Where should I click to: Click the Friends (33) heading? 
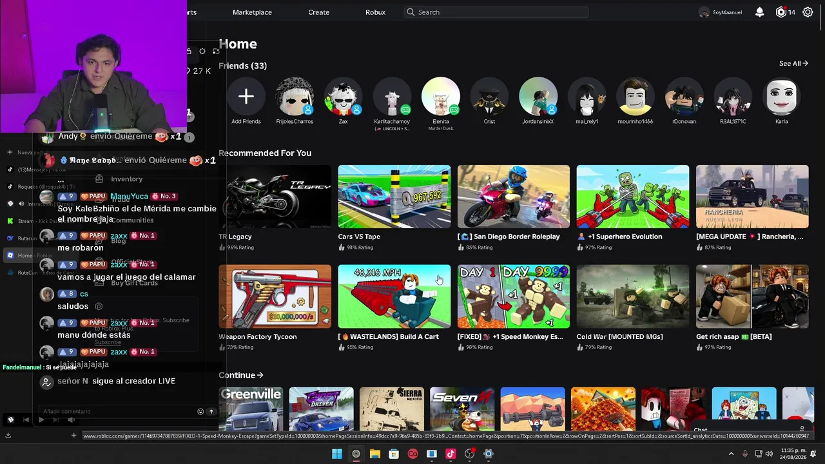point(242,66)
